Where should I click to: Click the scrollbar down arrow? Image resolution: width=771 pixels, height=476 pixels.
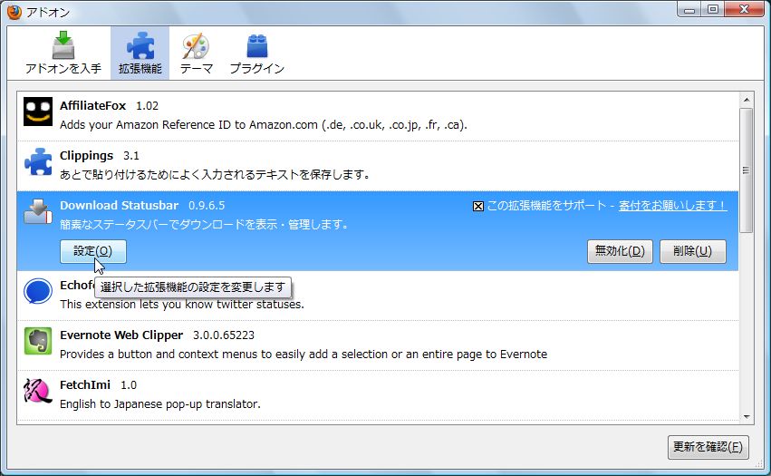(747, 417)
